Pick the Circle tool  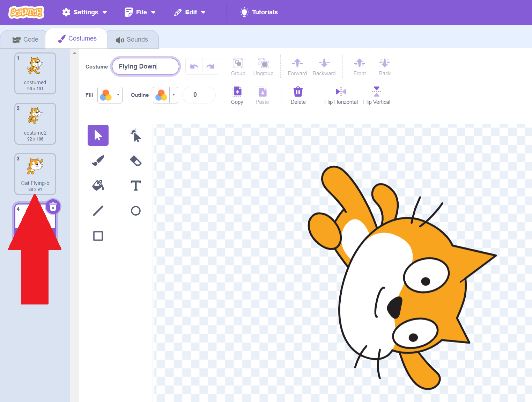click(136, 211)
